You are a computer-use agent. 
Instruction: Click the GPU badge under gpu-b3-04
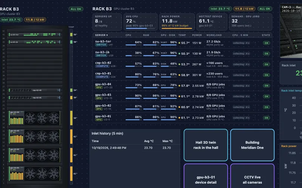(99, 88)
